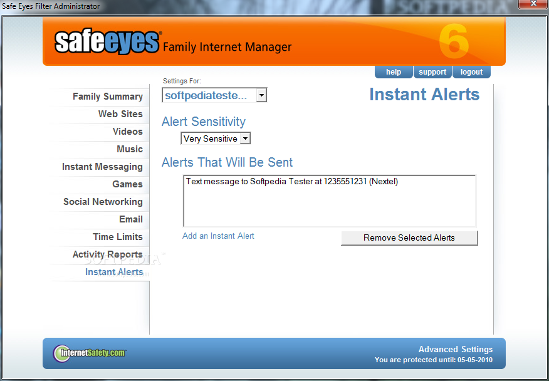
Task: Open Advanced Settings link
Action: point(456,350)
